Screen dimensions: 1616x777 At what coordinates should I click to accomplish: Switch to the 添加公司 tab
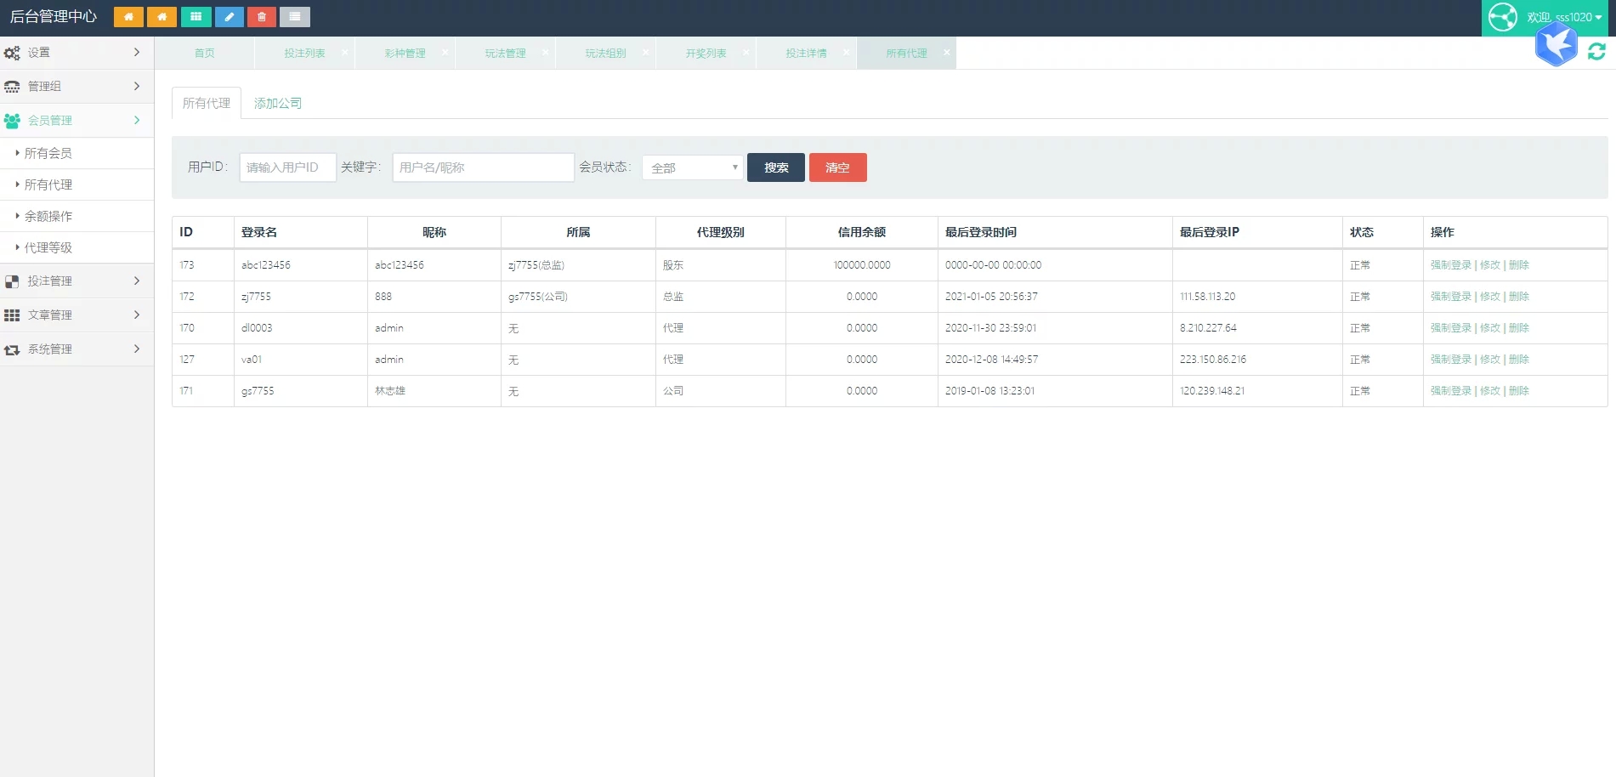click(278, 103)
